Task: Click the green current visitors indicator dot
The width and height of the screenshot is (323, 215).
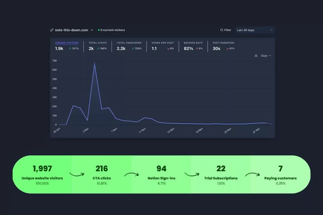Action: coord(99,30)
